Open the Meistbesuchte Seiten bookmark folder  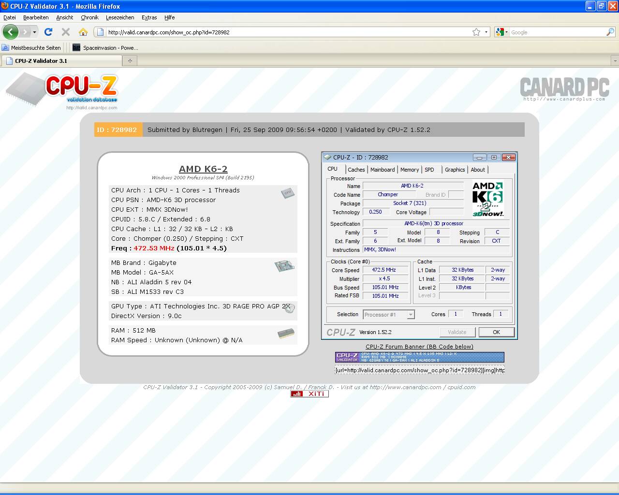(31, 47)
